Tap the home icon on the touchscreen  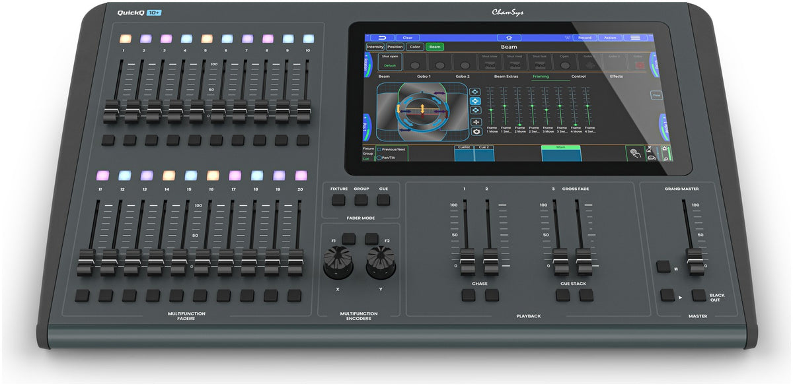click(x=509, y=38)
